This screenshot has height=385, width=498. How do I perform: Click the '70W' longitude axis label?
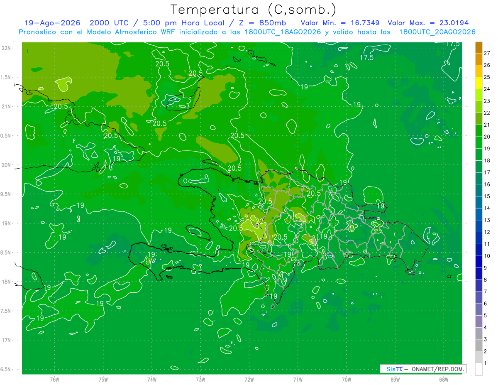click(x=347, y=379)
